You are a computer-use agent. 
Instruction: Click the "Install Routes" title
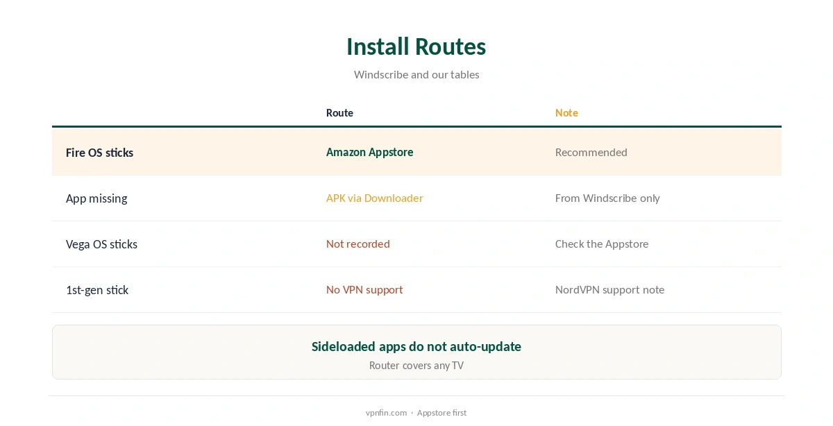pos(416,46)
